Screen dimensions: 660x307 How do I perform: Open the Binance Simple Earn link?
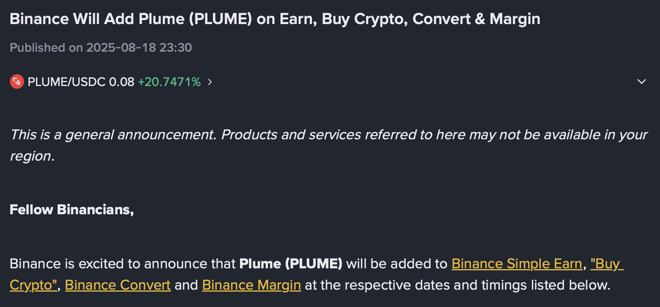(517, 264)
